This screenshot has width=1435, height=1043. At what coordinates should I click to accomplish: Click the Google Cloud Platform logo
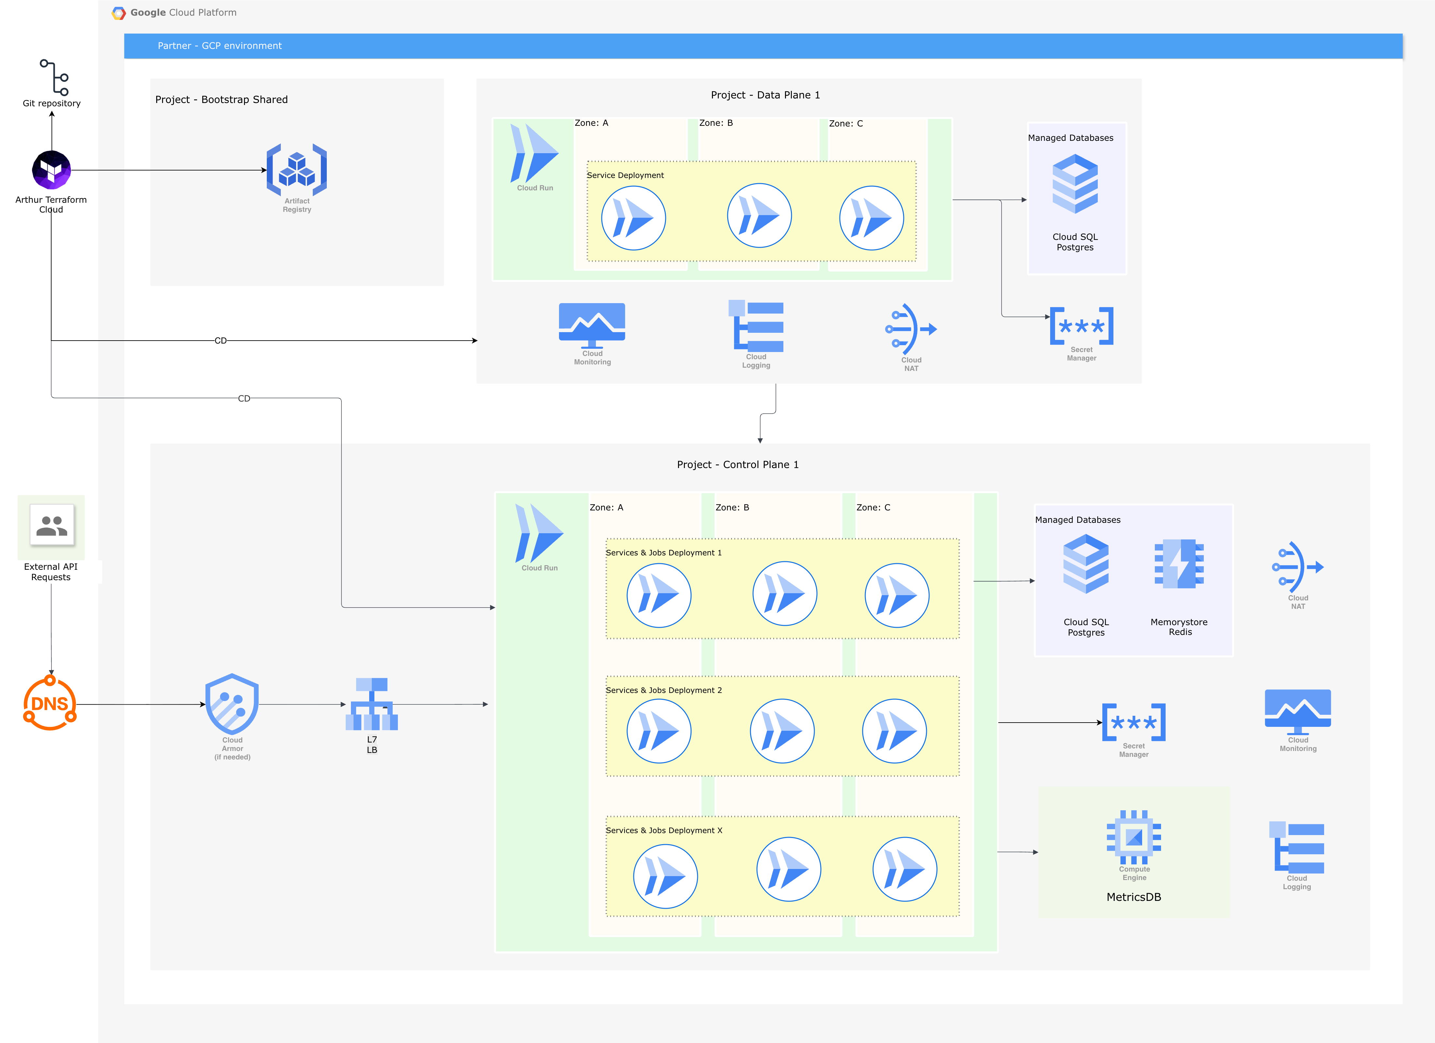(x=118, y=13)
